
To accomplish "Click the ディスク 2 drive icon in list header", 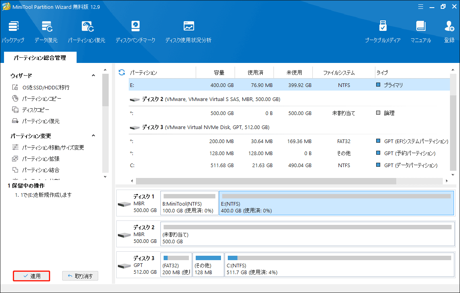I will [135, 99].
